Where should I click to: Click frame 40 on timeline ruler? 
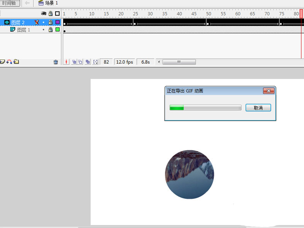(x=179, y=14)
